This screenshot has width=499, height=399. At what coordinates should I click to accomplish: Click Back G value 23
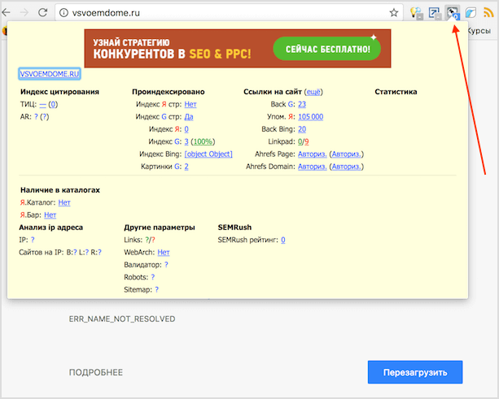(x=302, y=105)
